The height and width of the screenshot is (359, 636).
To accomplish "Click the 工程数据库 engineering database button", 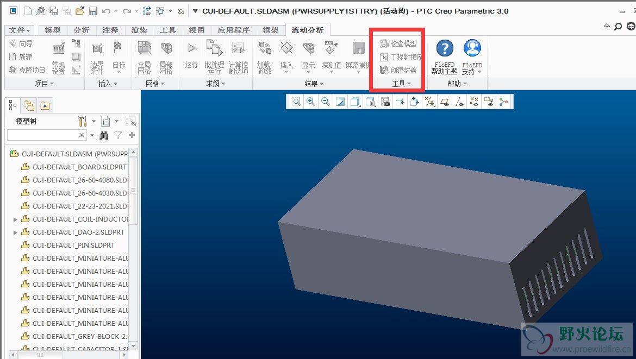I will pyautogui.click(x=401, y=56).
